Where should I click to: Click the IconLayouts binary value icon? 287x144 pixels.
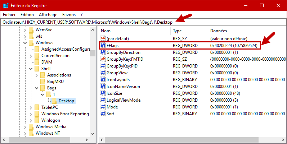(x=103, y=80)
